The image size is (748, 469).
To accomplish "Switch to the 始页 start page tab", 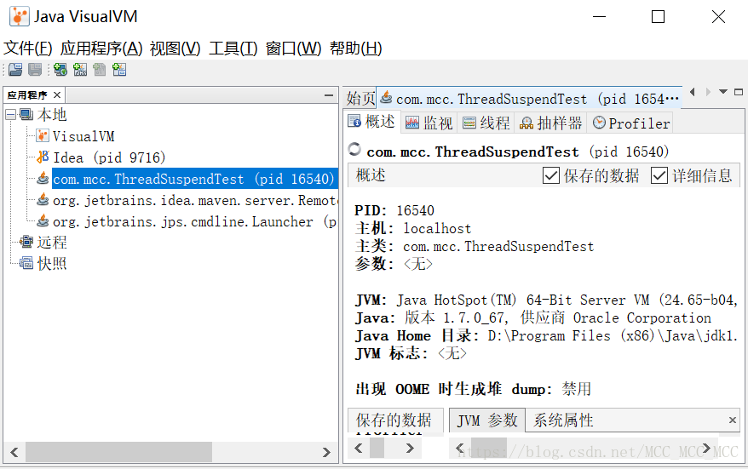I will pos(360,98).
